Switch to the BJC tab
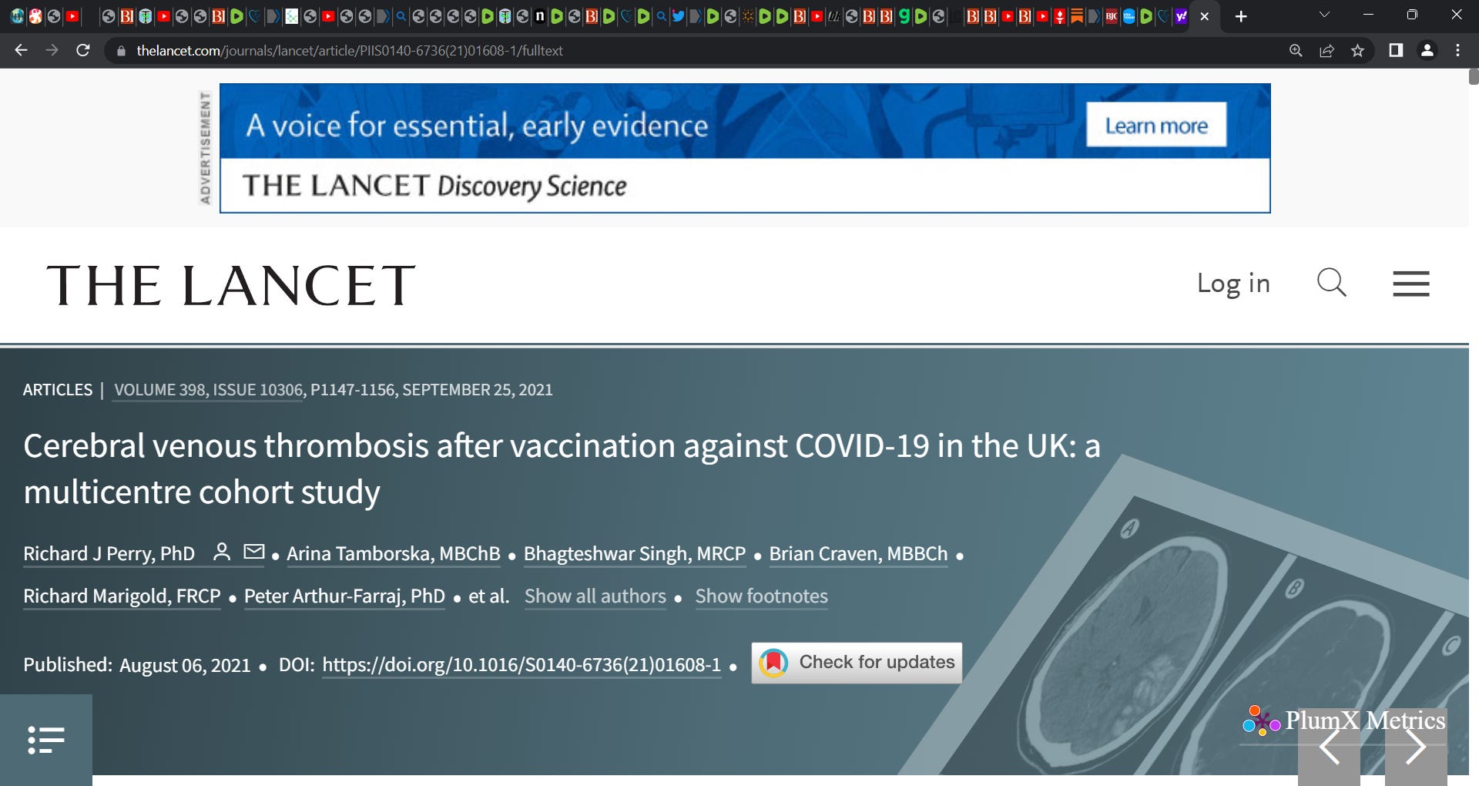The image size is (1479, 786). [x=1112, y=16]
